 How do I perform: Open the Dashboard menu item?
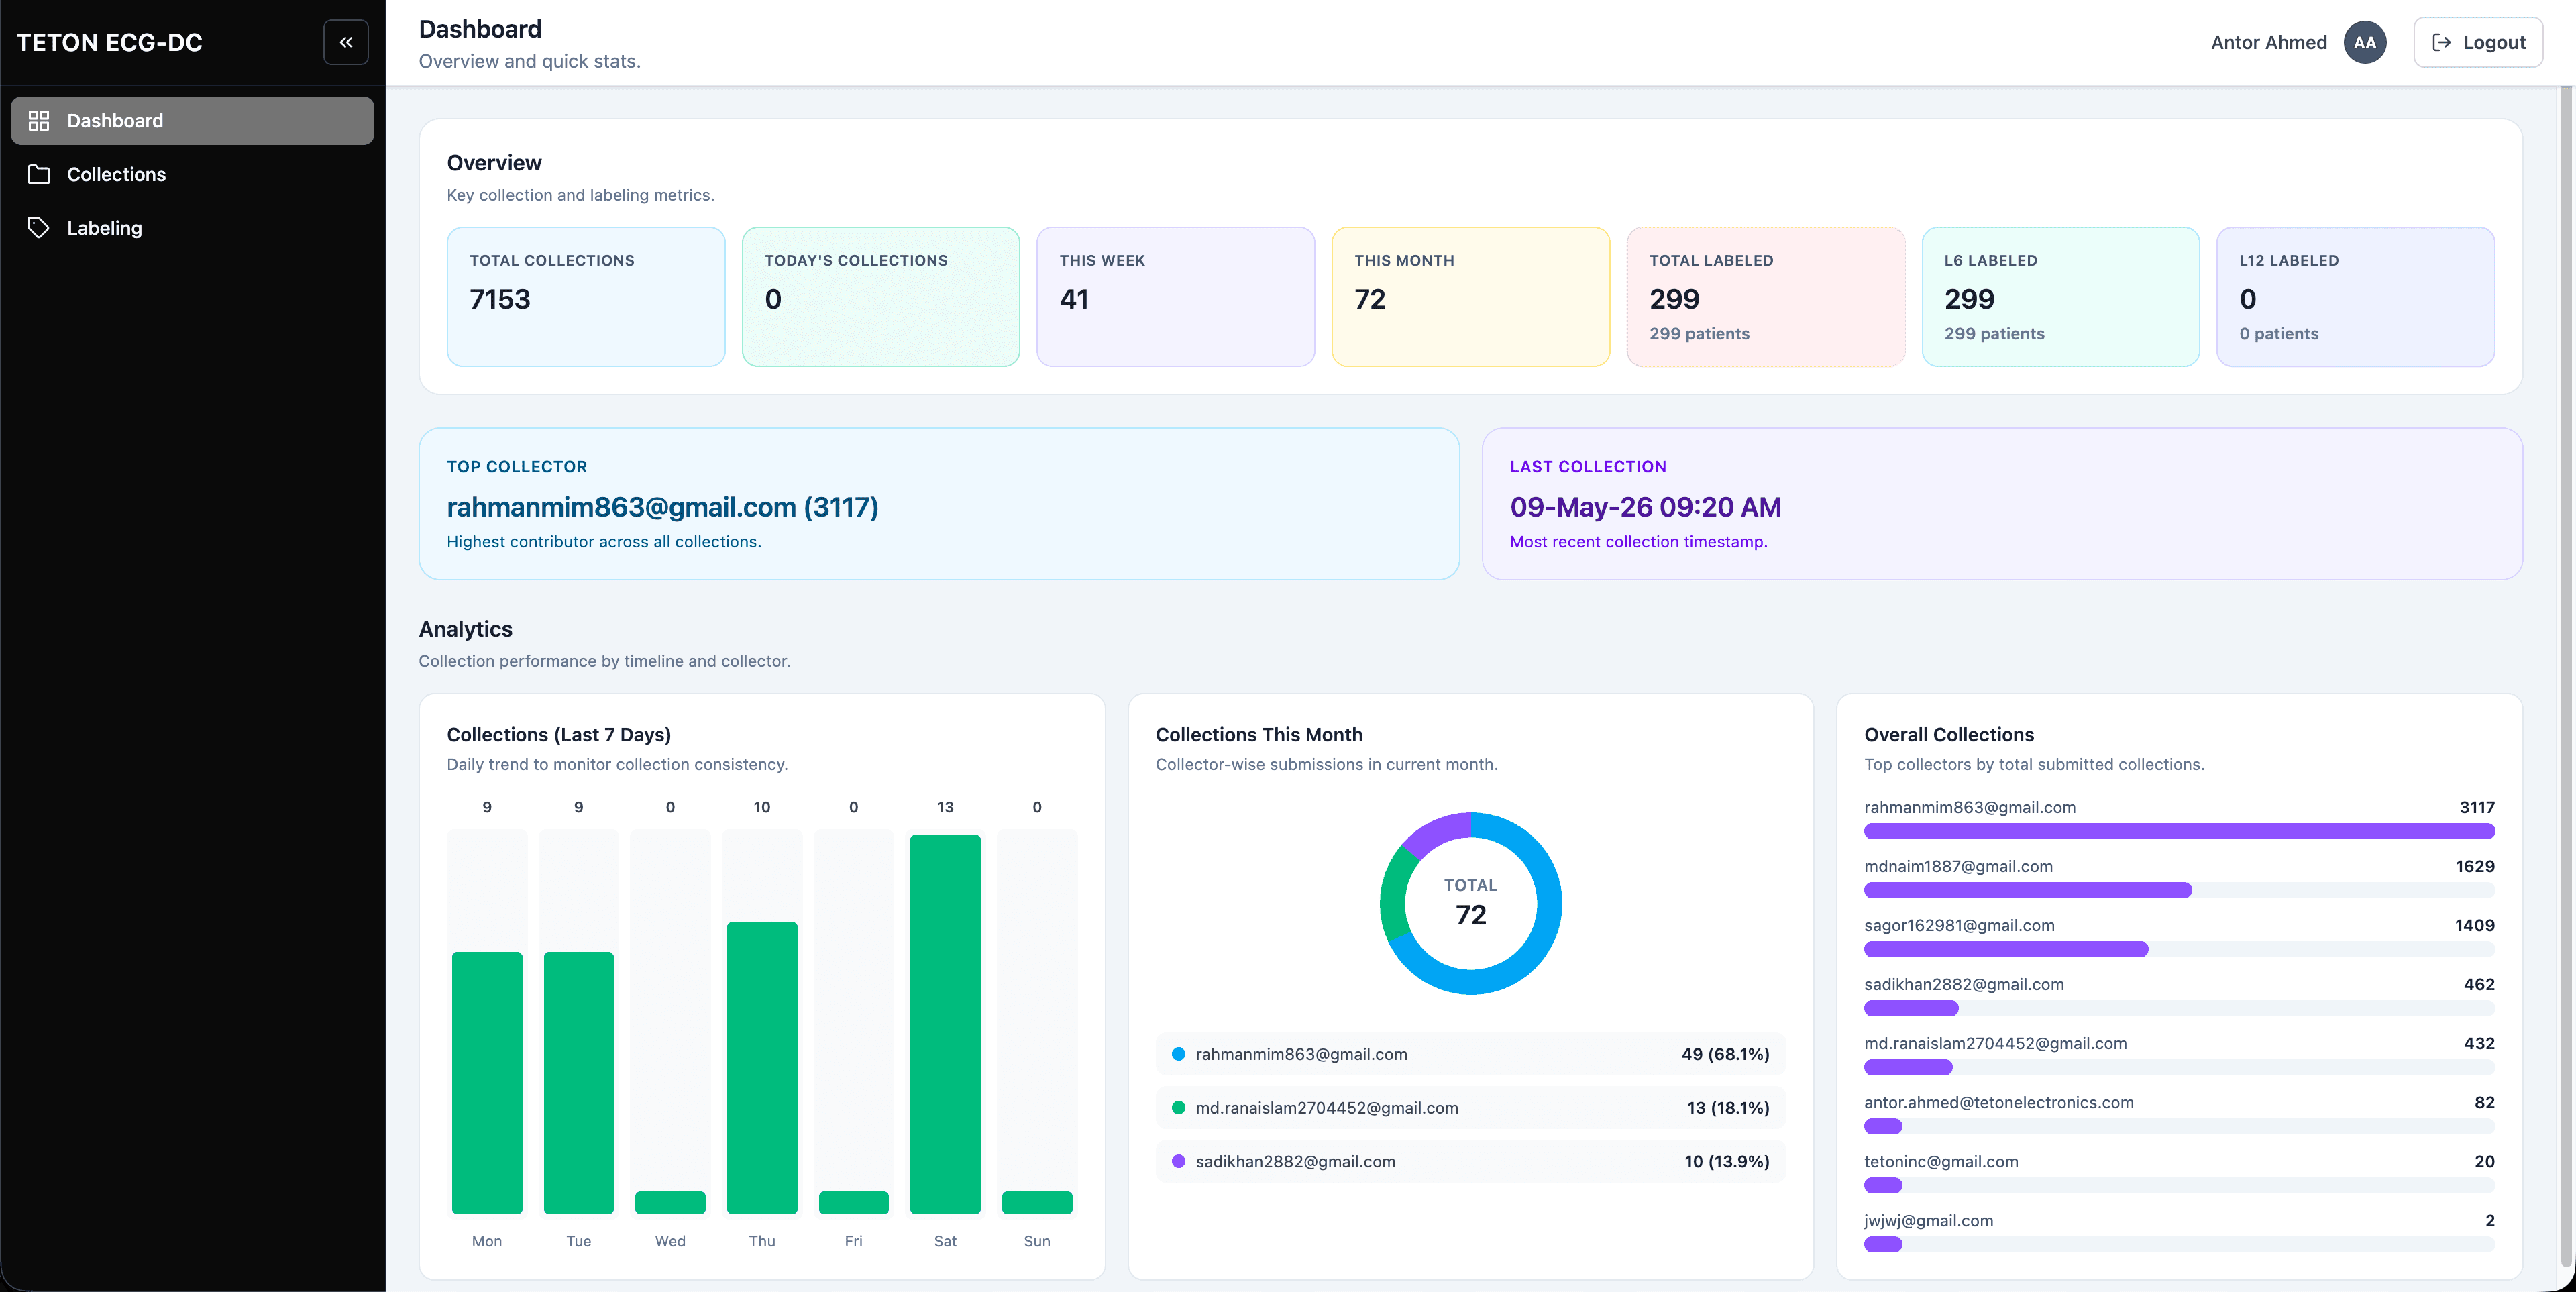[x=192, y=121]
